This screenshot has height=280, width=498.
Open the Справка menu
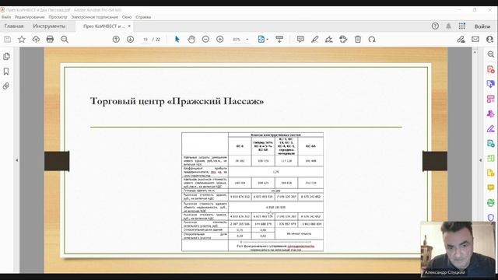[x=143, y=17]
